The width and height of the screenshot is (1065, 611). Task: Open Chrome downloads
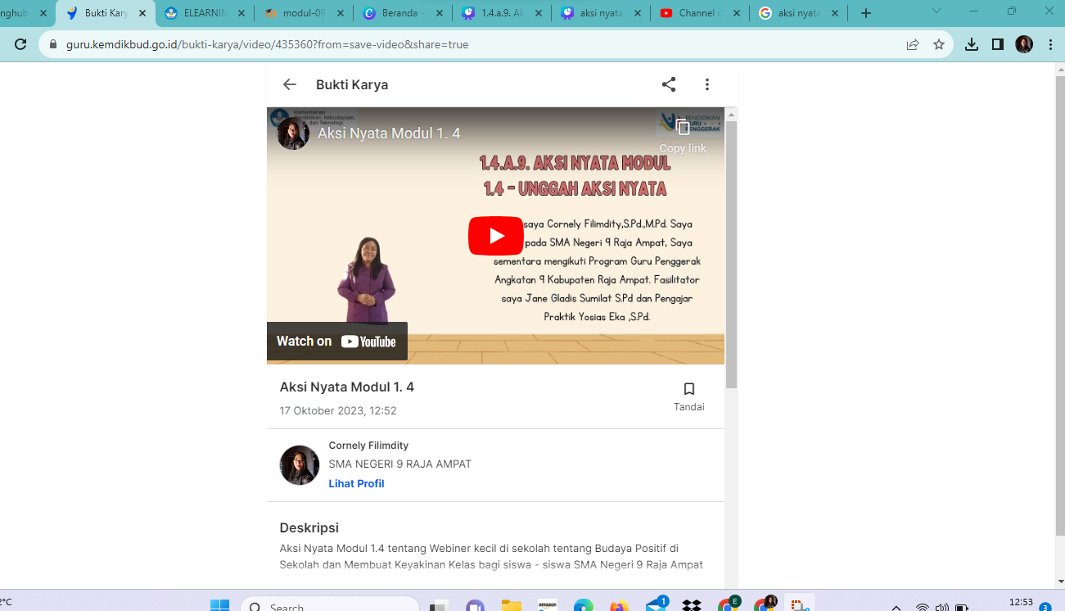tap(972, 44)
